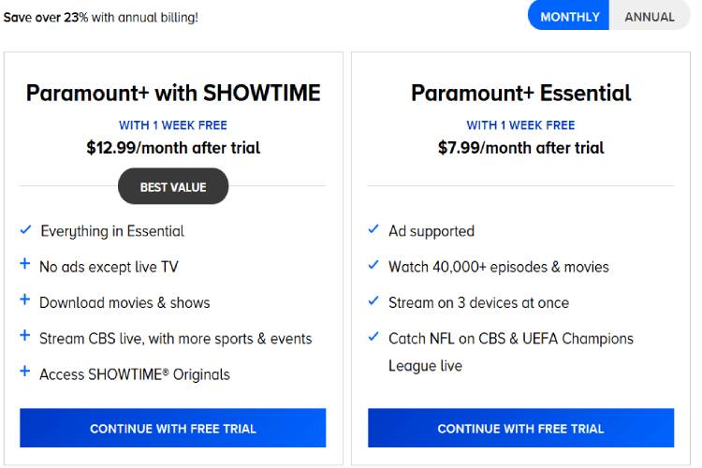The width and height of the screenshot is (702, 468).
Task: Click the $12.99/month after trial price
Action: (173, 148)
